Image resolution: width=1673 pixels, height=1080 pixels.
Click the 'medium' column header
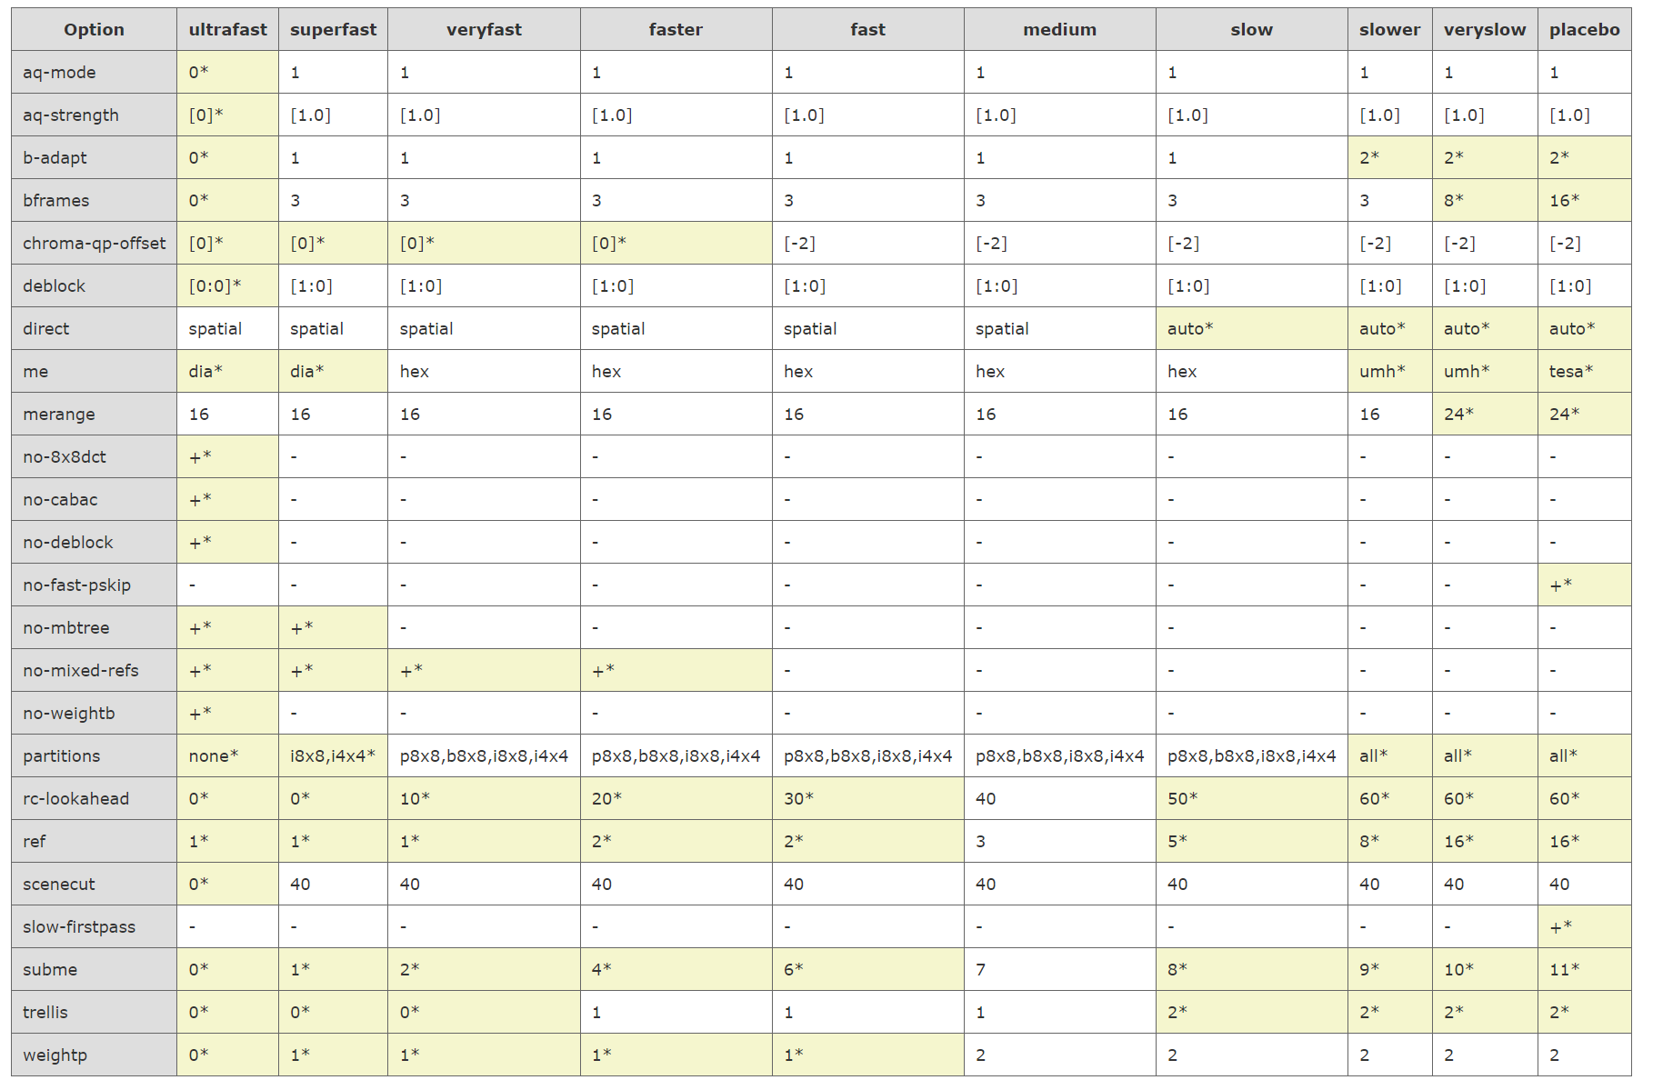tap(1059, 30)
